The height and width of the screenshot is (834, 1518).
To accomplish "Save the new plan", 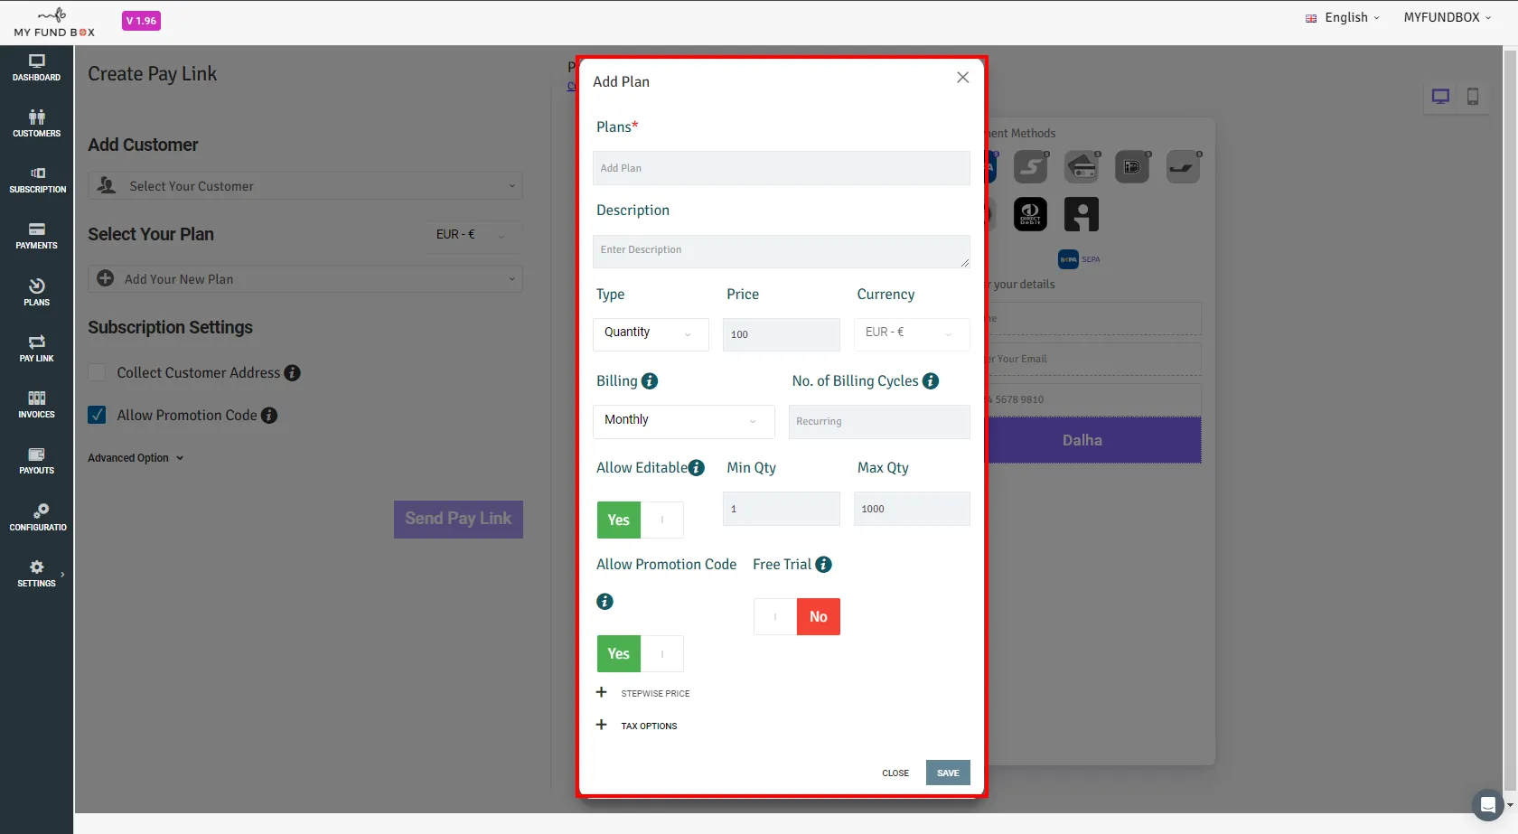I will (x=948, y=773).
